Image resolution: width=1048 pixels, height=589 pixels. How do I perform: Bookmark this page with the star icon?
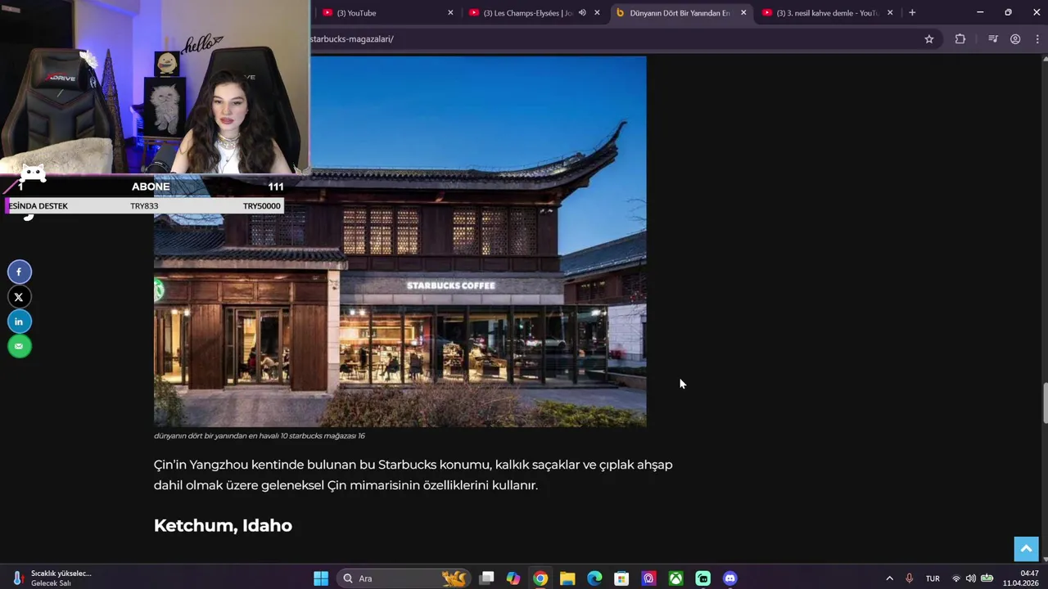point(928,38)
